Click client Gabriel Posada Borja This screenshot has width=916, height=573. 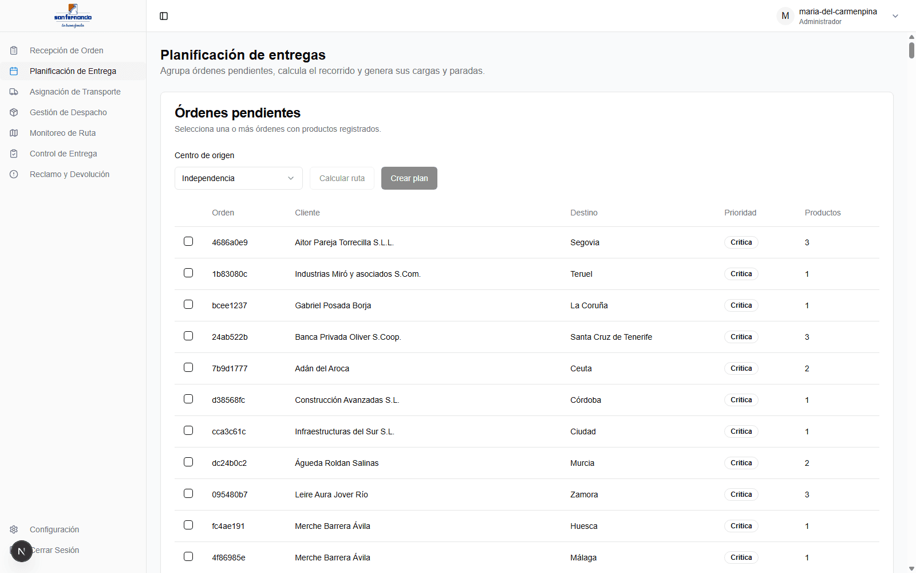[333, 305]
